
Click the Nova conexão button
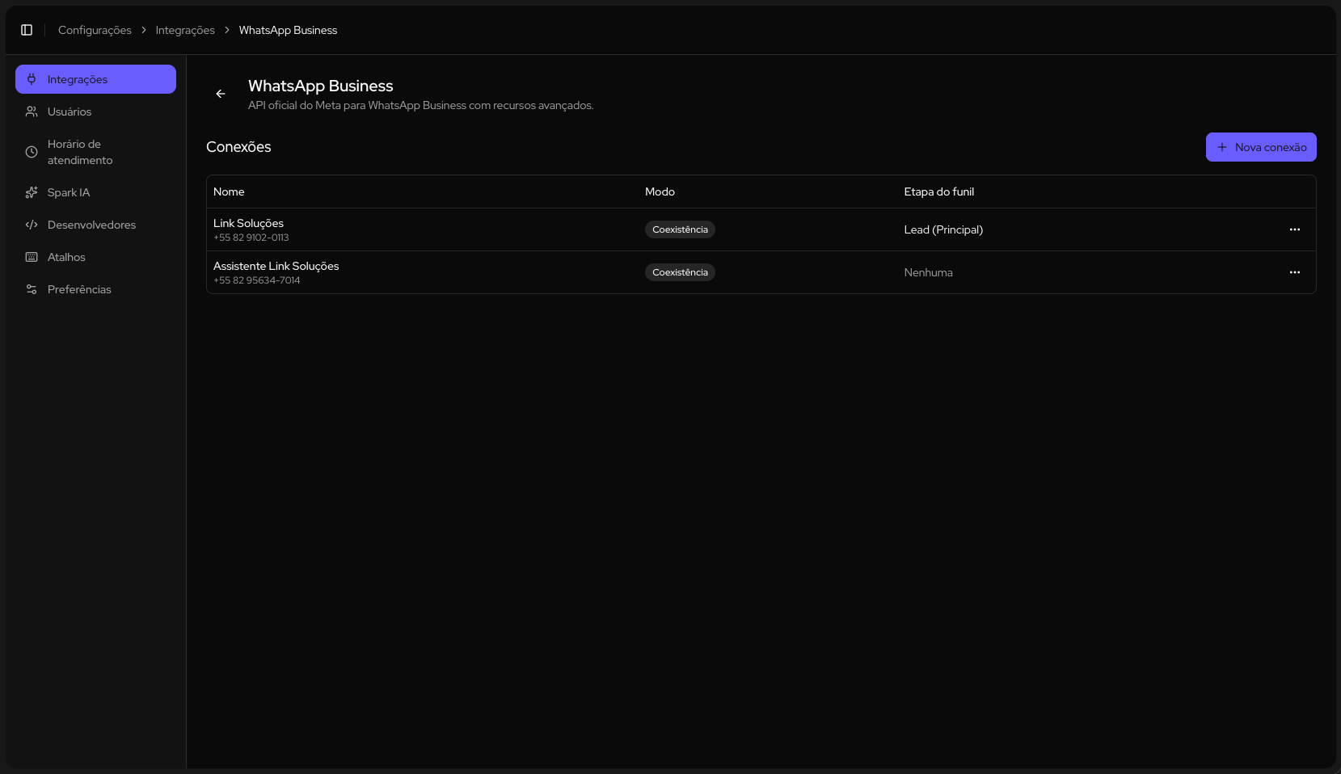[1261, 147]
